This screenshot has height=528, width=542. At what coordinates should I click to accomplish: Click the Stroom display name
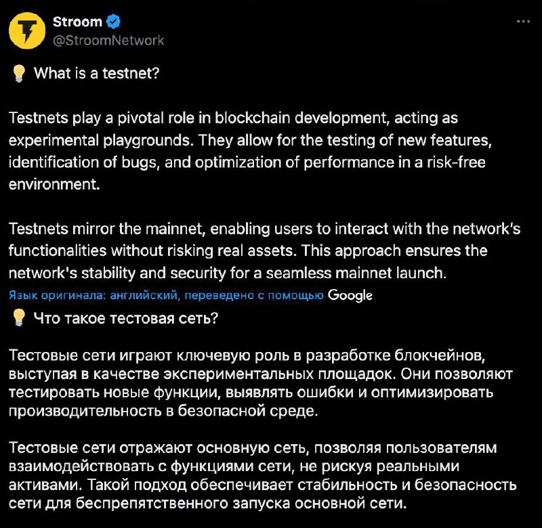click(x=77, y=22)
